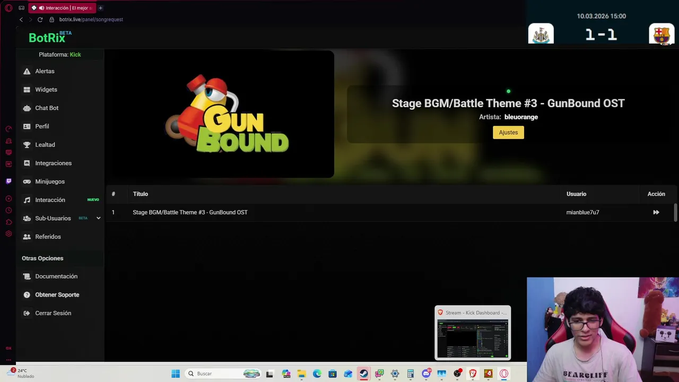Go back with the browser back arrow
The image size is (679, 382).
[21, 20]
